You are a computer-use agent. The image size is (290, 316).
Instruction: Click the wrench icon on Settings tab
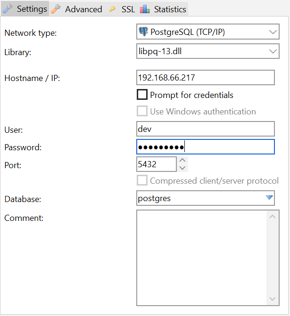[x=8, y=9]
